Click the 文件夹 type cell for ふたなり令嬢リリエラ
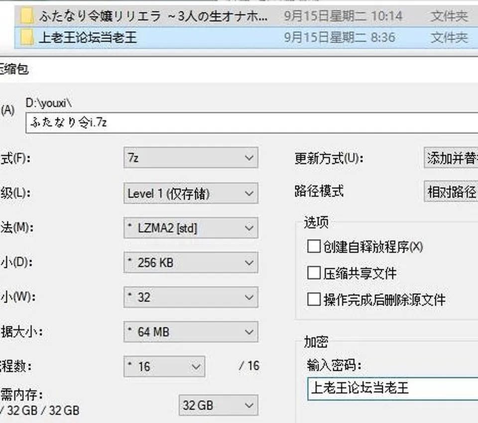The height and width of the screenshot is (423, 478). [x=449, y=16]
